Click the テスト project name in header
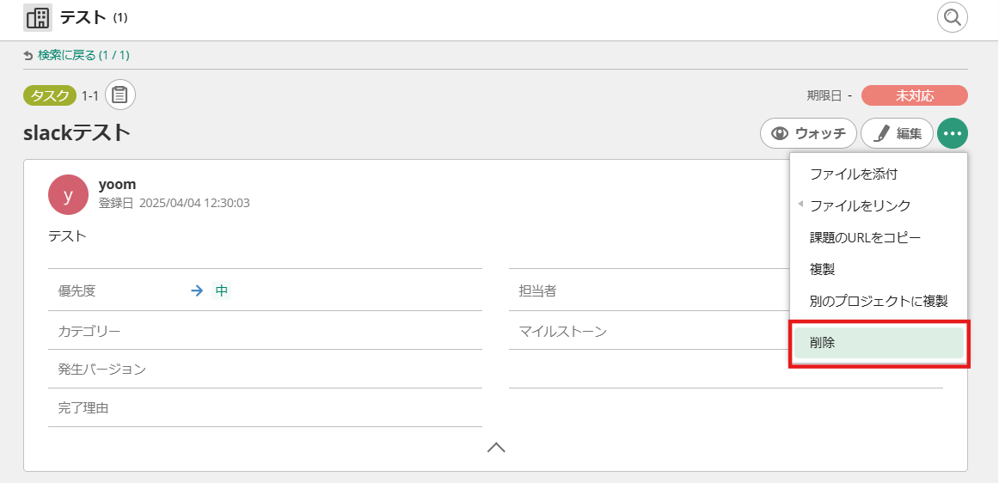The width and height of the screenshot is (999, 483). click(83, 17)
